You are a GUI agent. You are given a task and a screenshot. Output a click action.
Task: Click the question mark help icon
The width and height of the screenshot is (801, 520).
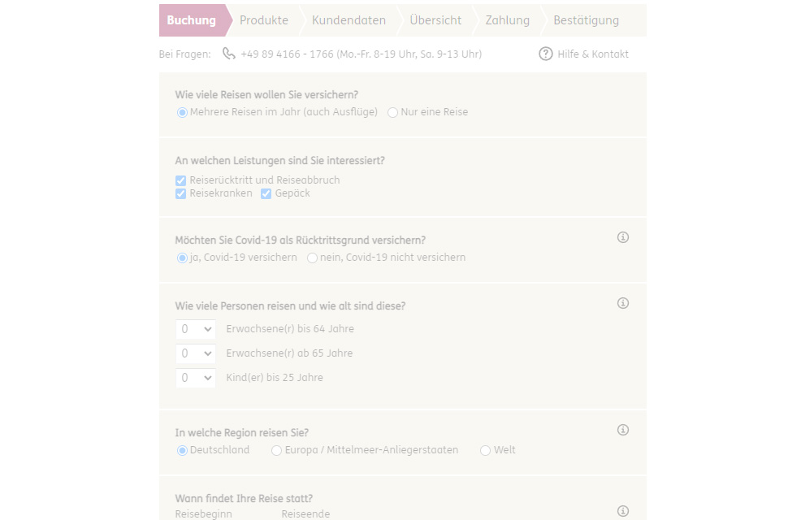click(546, 54)
